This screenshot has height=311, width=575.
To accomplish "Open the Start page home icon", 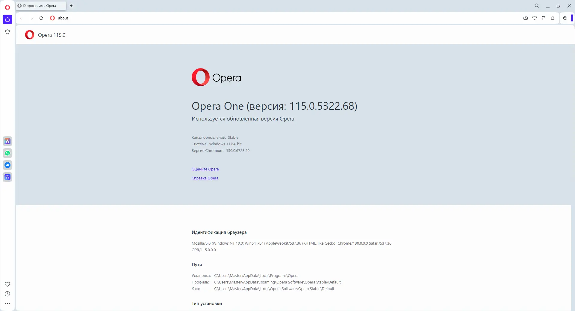I will pos(7,19).
